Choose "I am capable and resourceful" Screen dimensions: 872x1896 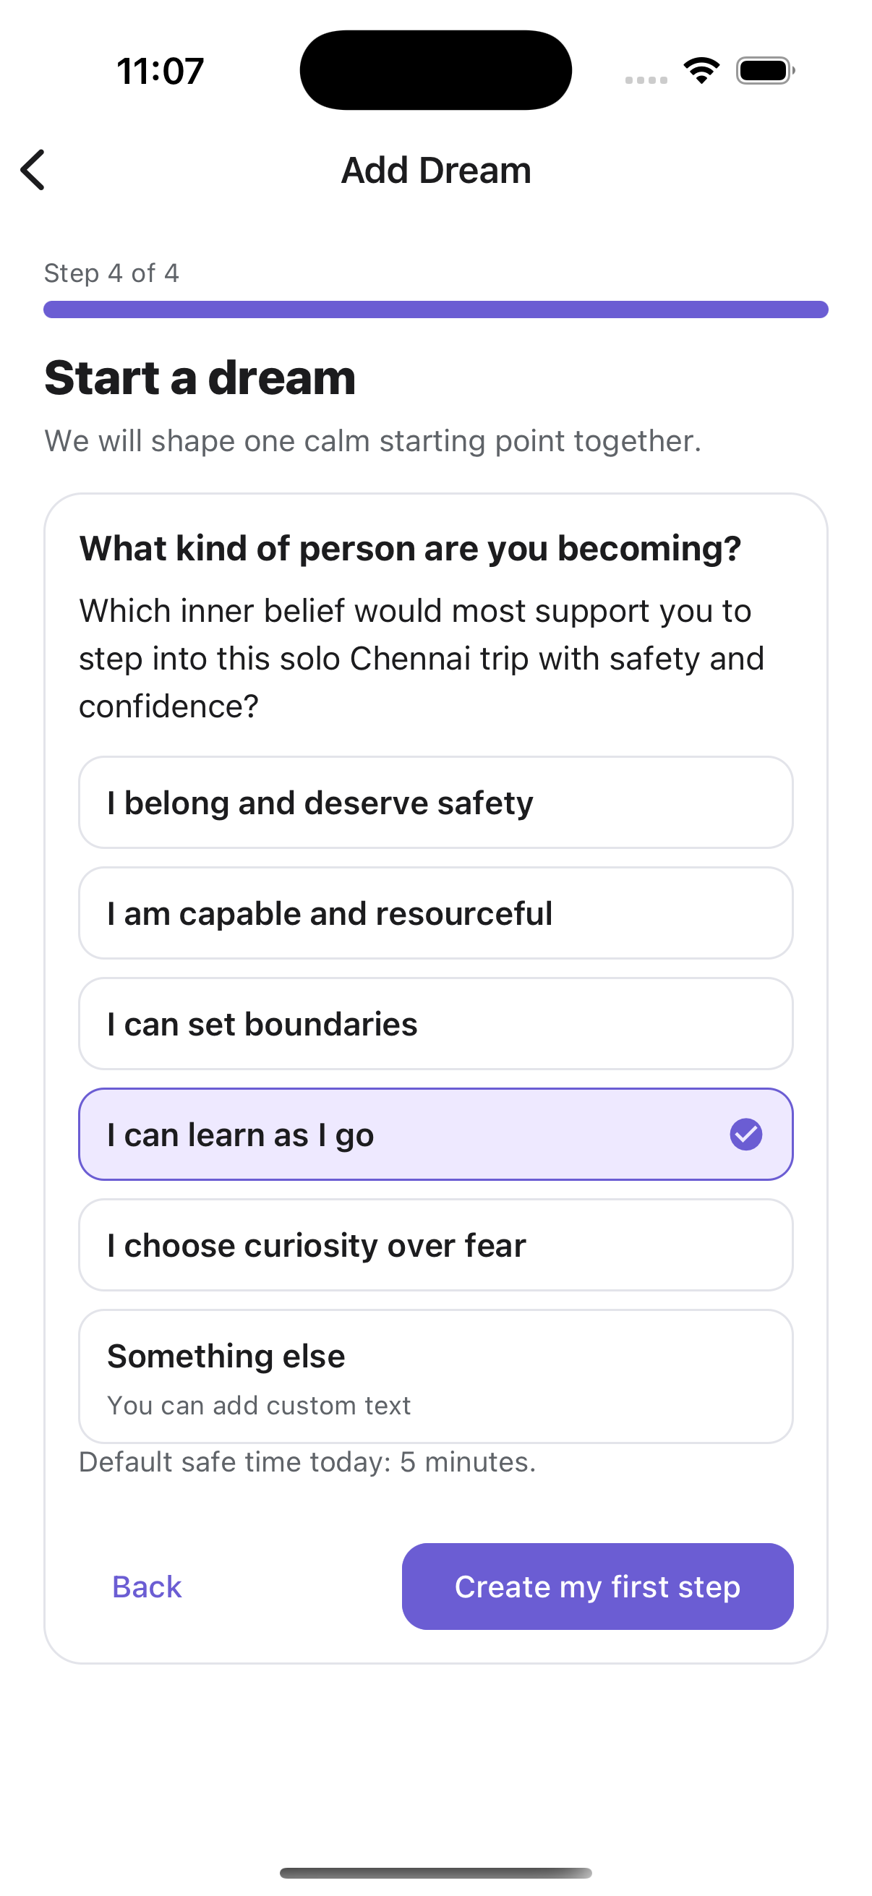click(435, 913)
